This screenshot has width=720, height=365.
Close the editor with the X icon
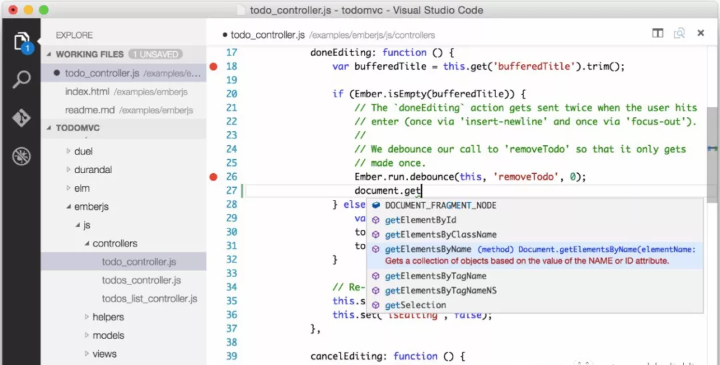[x=701, y=33]
